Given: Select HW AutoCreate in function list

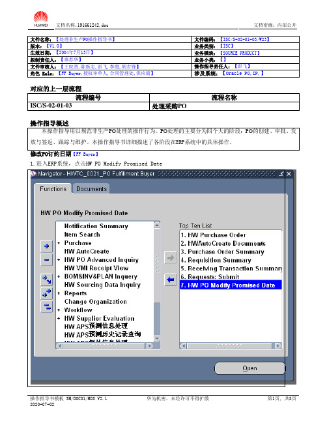Looking at the screenshot, I should click(87, 252).
